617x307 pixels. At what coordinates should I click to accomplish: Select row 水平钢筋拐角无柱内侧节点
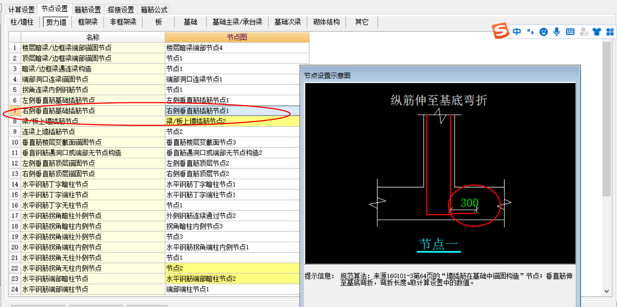click(93, 268)
